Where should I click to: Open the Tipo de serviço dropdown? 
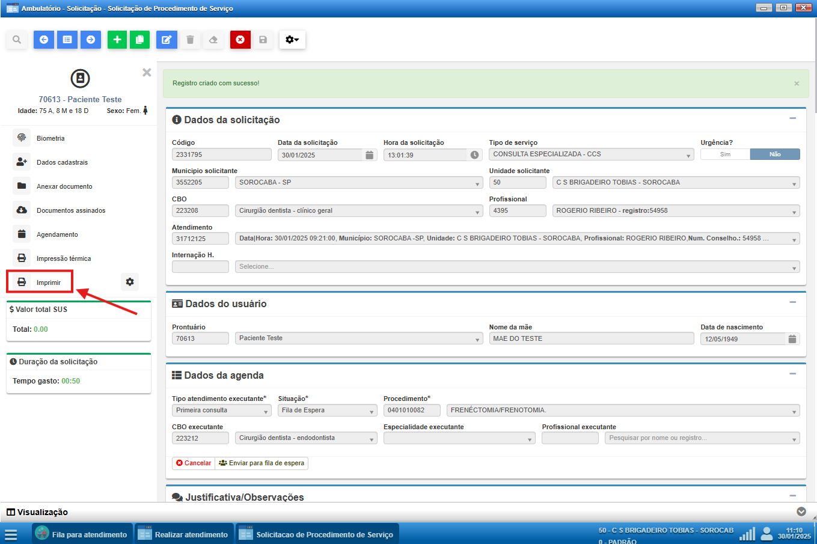[x=591, y=154]
